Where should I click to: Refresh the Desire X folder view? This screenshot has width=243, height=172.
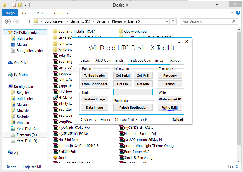point(173,21)
